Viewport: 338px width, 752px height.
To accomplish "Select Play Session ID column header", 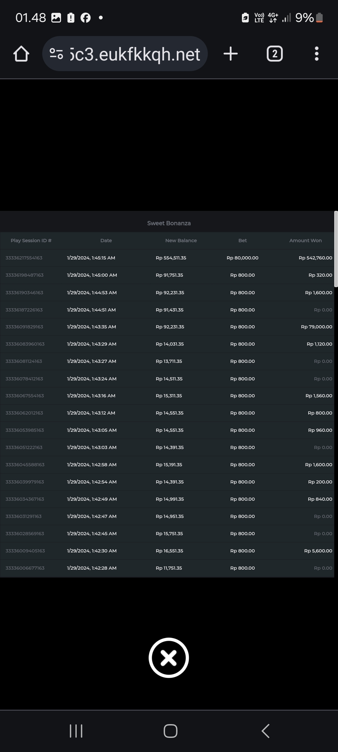I will (x=31, y=241).
